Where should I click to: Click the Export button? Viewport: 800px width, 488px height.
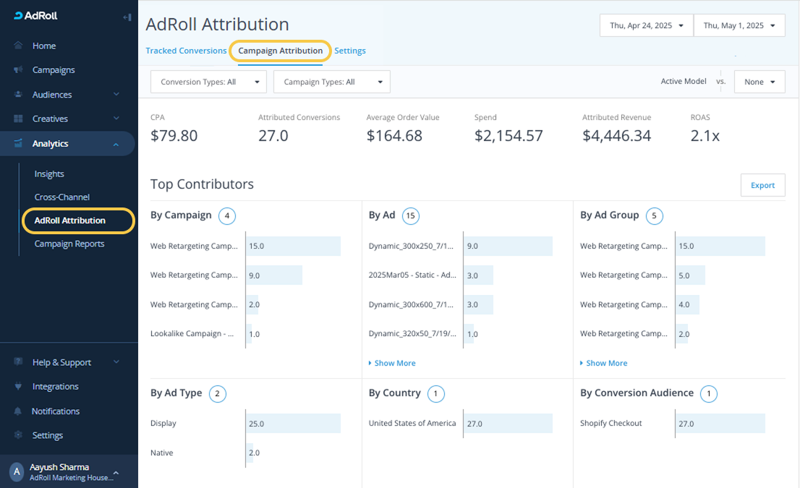(762, 185)
